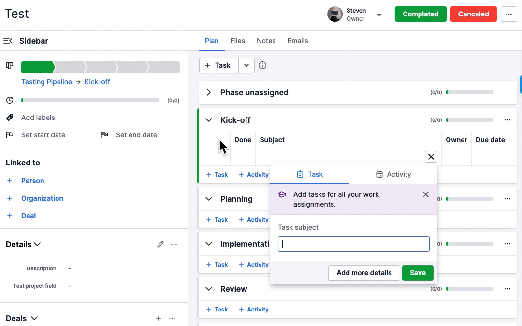
Task: Click the paperclip Add labels icon
Action: click(x=9, y=117)
